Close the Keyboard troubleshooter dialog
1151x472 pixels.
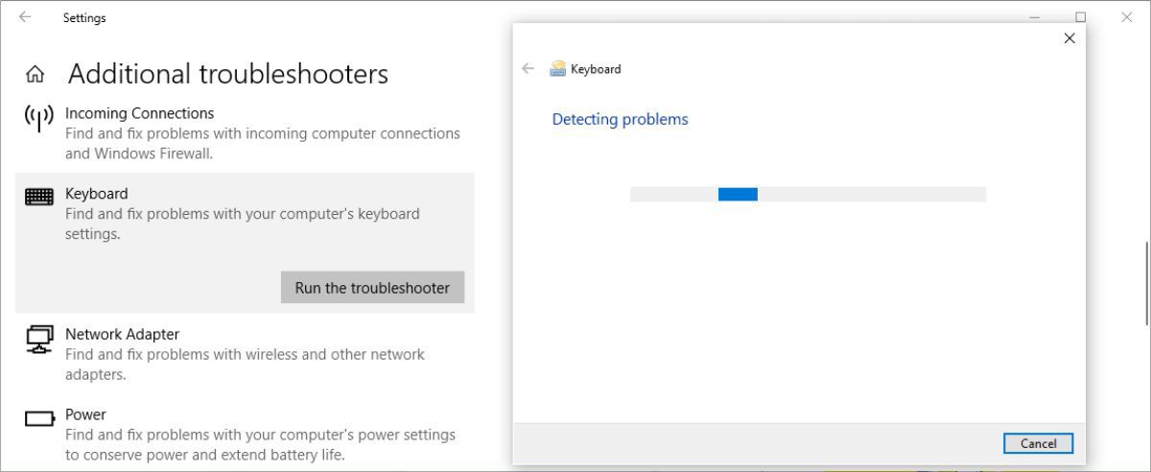[1069, 38]
